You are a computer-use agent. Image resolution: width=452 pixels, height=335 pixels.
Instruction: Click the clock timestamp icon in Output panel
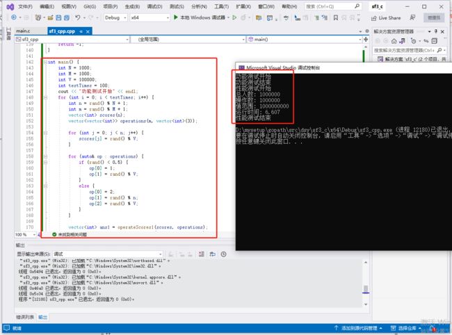[223, 254]
